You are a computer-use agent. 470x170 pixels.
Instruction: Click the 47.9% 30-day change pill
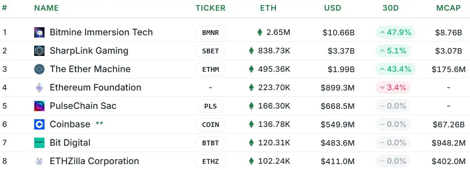pos(395,32)
